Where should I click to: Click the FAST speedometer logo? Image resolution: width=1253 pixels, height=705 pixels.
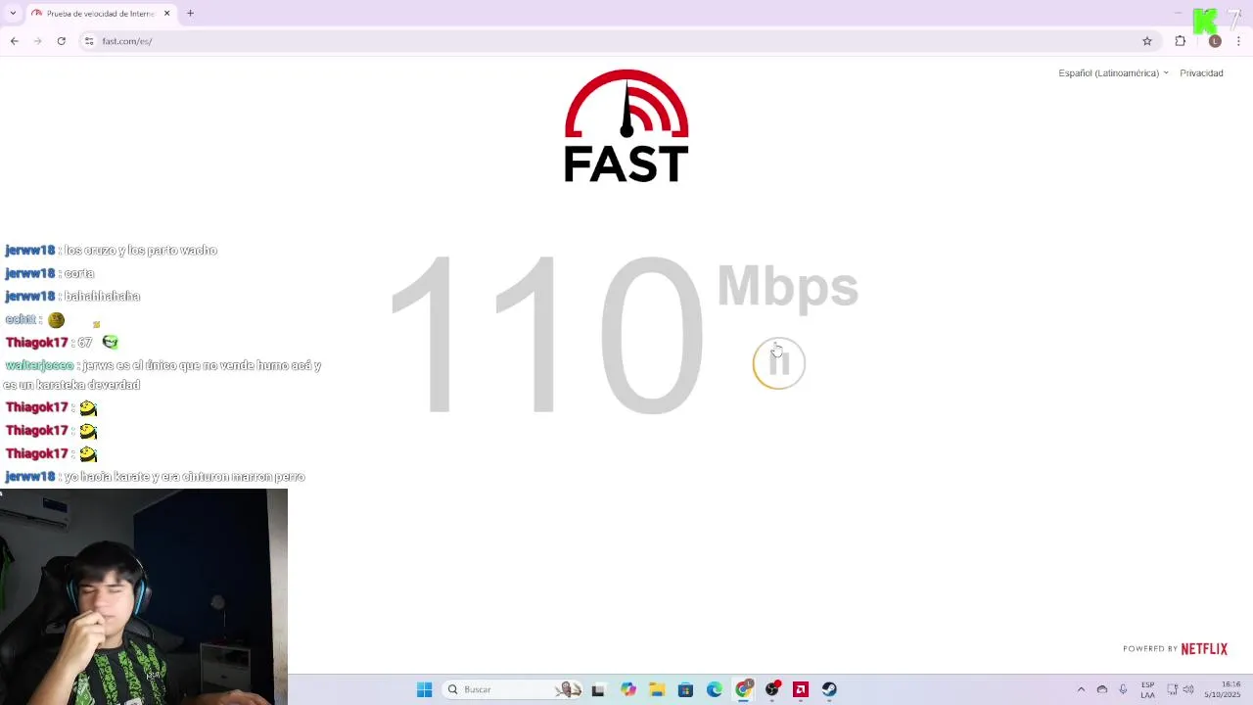coord(626,125)
